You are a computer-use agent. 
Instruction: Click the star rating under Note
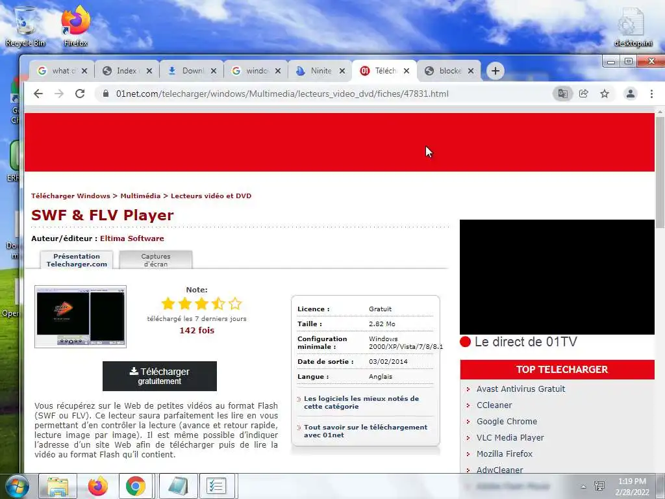click(x=201, y=304)
